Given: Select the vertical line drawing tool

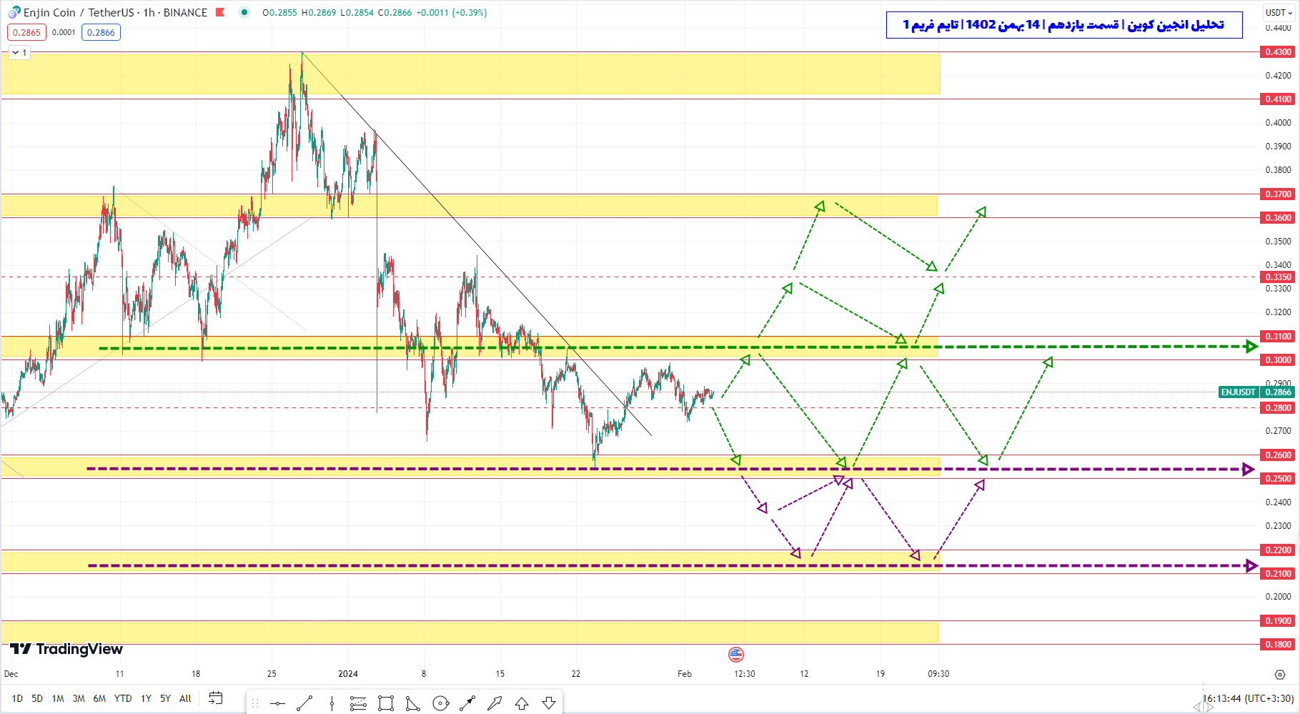Looking at the screenshot, I should [x=332, y=704].
